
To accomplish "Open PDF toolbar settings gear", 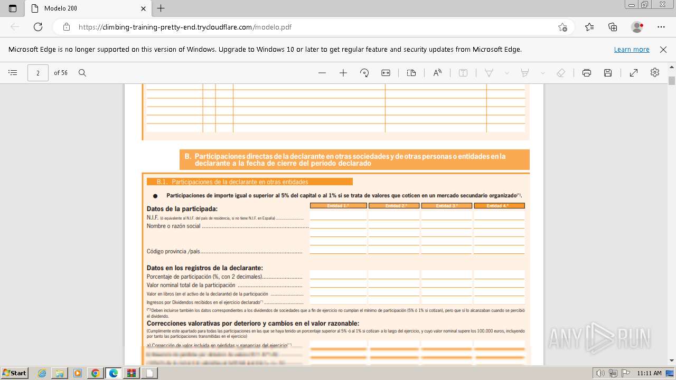I will (x=655, y=73).
